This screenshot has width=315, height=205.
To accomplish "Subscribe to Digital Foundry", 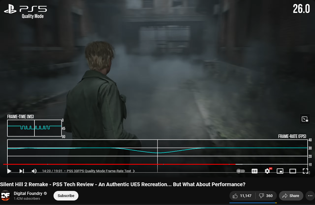I will click(x=66, y=196).
